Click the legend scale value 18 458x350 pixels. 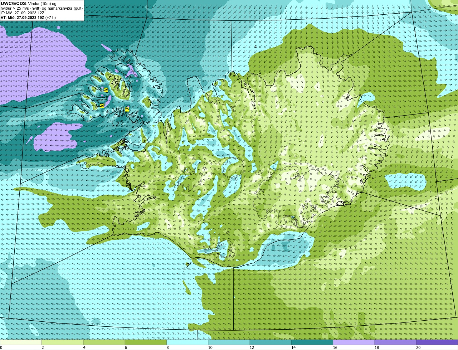click(x=376, y=347)
